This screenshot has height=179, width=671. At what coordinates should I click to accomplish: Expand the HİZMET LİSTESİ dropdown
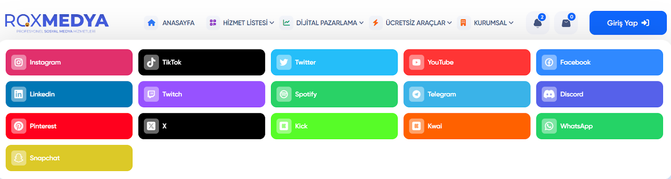point(242,23)
